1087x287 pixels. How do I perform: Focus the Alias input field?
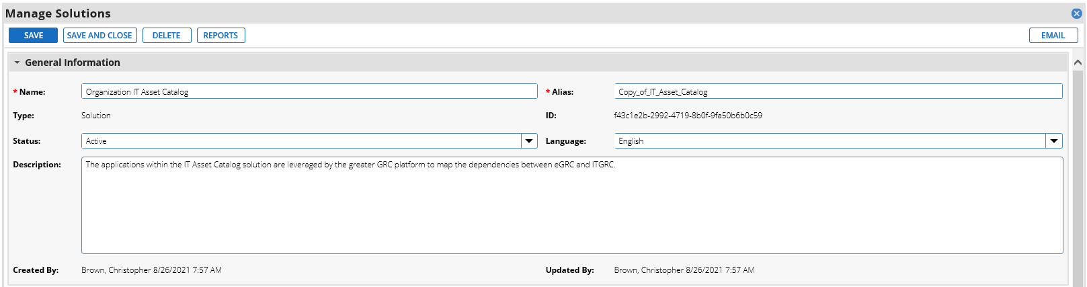pos(838,91)
